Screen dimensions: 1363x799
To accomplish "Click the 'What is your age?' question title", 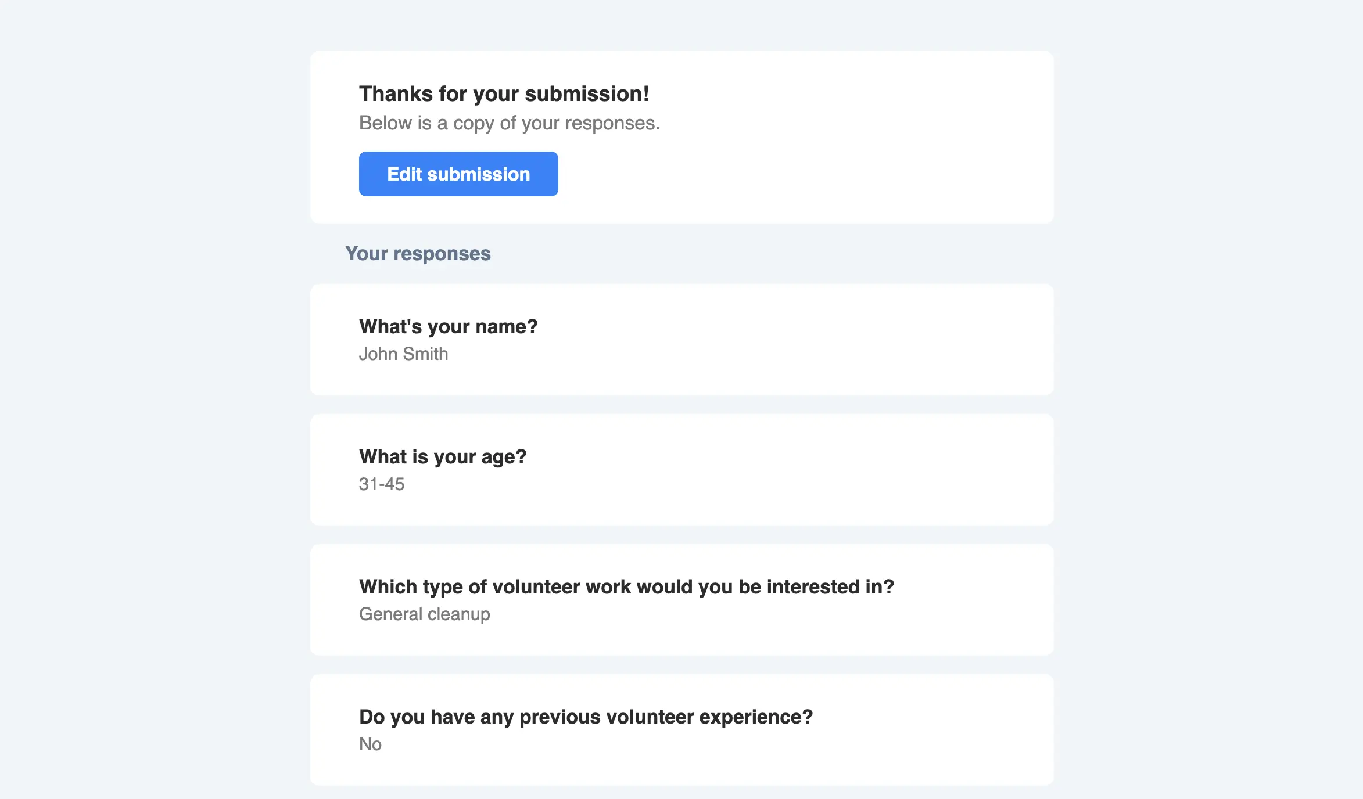I will pyautogui.click(x=442, y=457).
